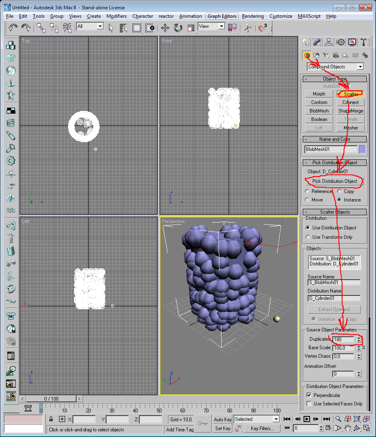Select the Lights category icon
376x437 pixels.
[326, 55]
